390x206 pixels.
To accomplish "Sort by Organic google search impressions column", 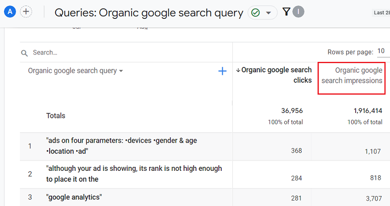I will click(352, 75).
